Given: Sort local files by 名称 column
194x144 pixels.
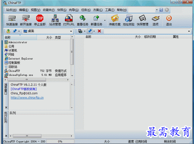Looking at the screenshot, I should tap(20, 38).
